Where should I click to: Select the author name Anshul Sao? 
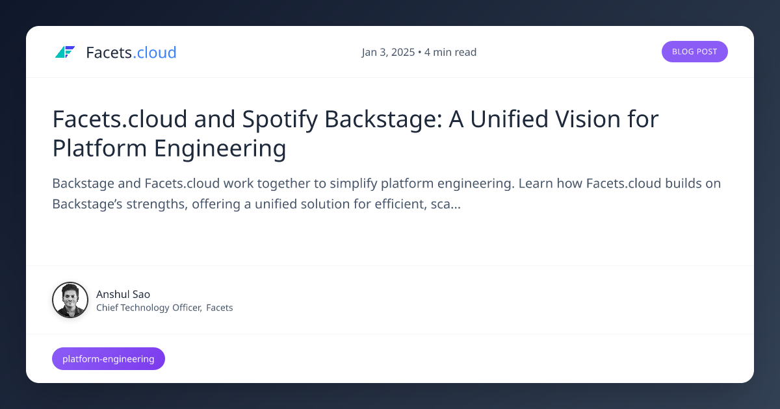[x=123, y=294]
